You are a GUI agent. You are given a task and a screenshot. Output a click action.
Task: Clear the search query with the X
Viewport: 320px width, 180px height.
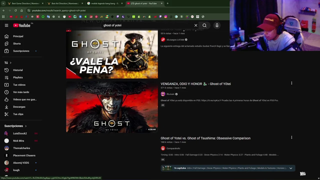[196, 25]
